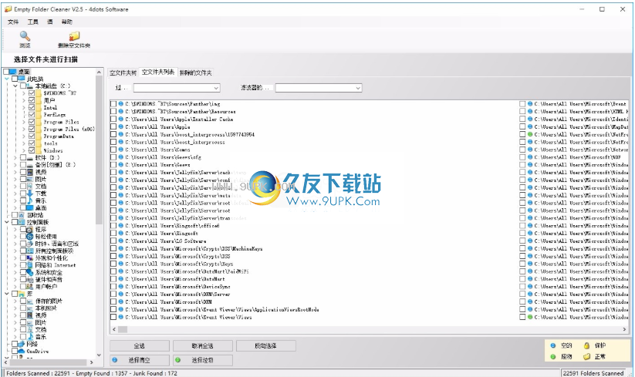Click the 全选 button
This screenshot has height=377, width=635.
click(x=140, y=346)
